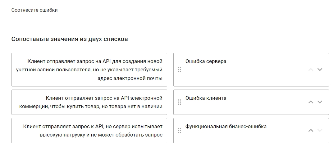
Task: Click the server high-load scenario card
Action: point(89,131)
